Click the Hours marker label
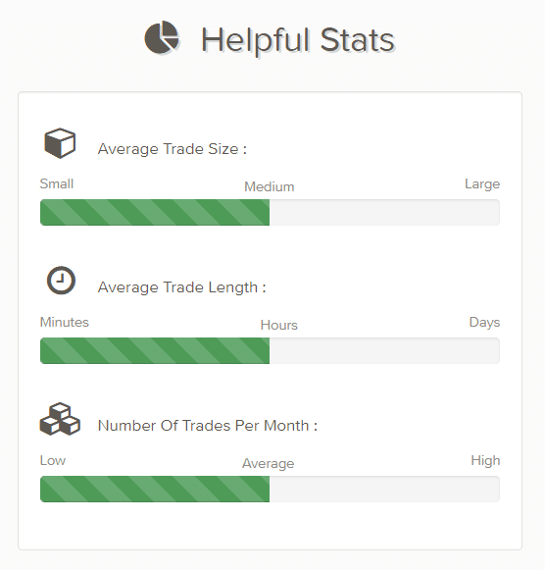This screenshot has width=545, height=570. click(x=278, y=325)
